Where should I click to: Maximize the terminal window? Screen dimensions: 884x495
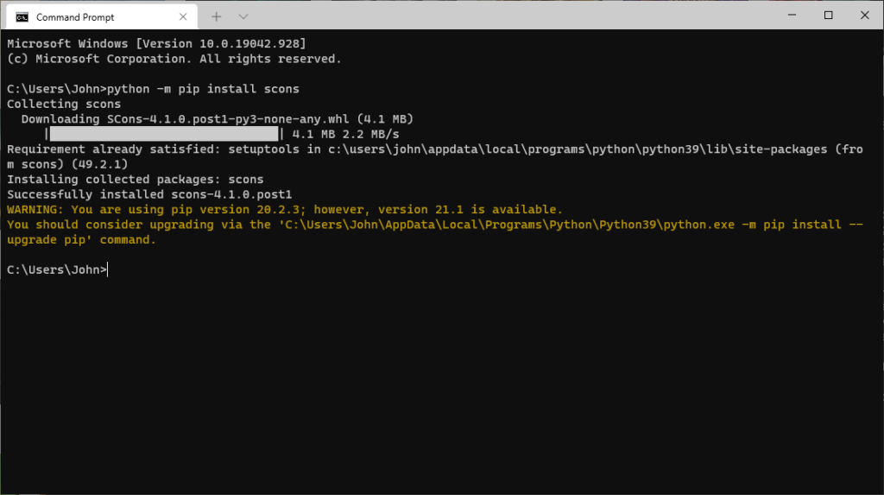(x=828, y=16)
